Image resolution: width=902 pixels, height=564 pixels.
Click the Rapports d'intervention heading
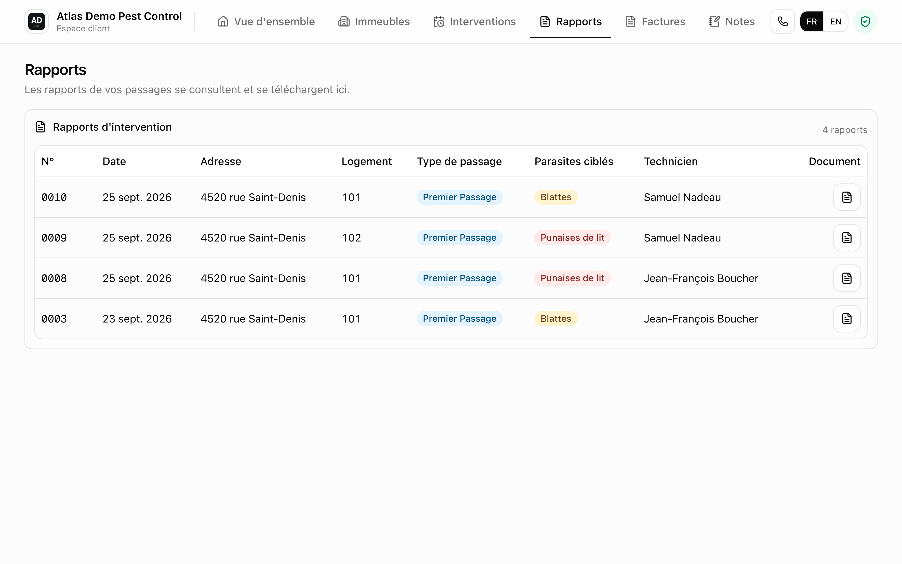(112, 127)
